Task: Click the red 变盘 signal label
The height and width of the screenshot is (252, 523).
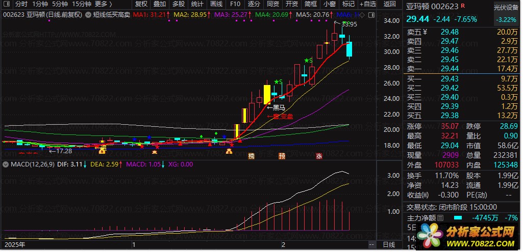Action: pos(286,116)
